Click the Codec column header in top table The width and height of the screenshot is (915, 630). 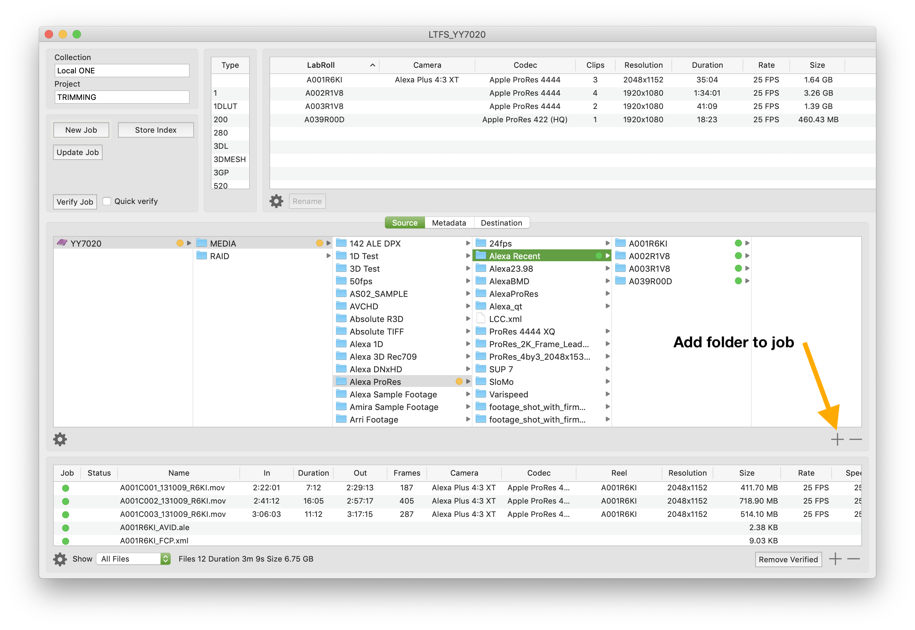(525, 65)
